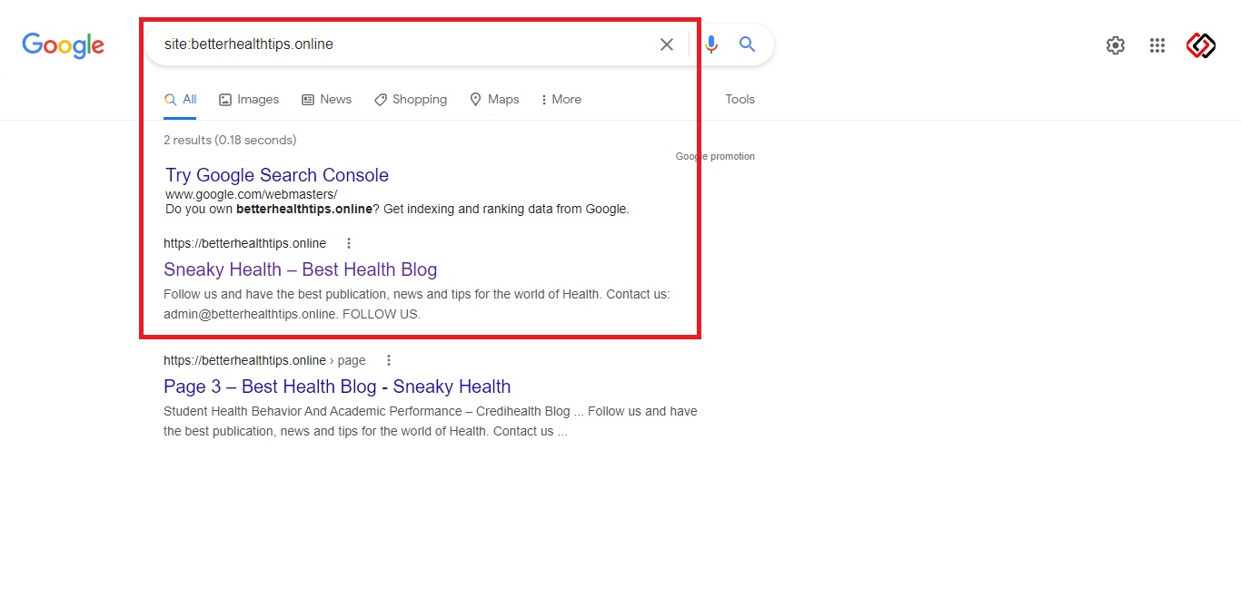This screenshot has height=597, width=1241.
Task: Switch to the Images tab
Action: click(x=249, y=100)
